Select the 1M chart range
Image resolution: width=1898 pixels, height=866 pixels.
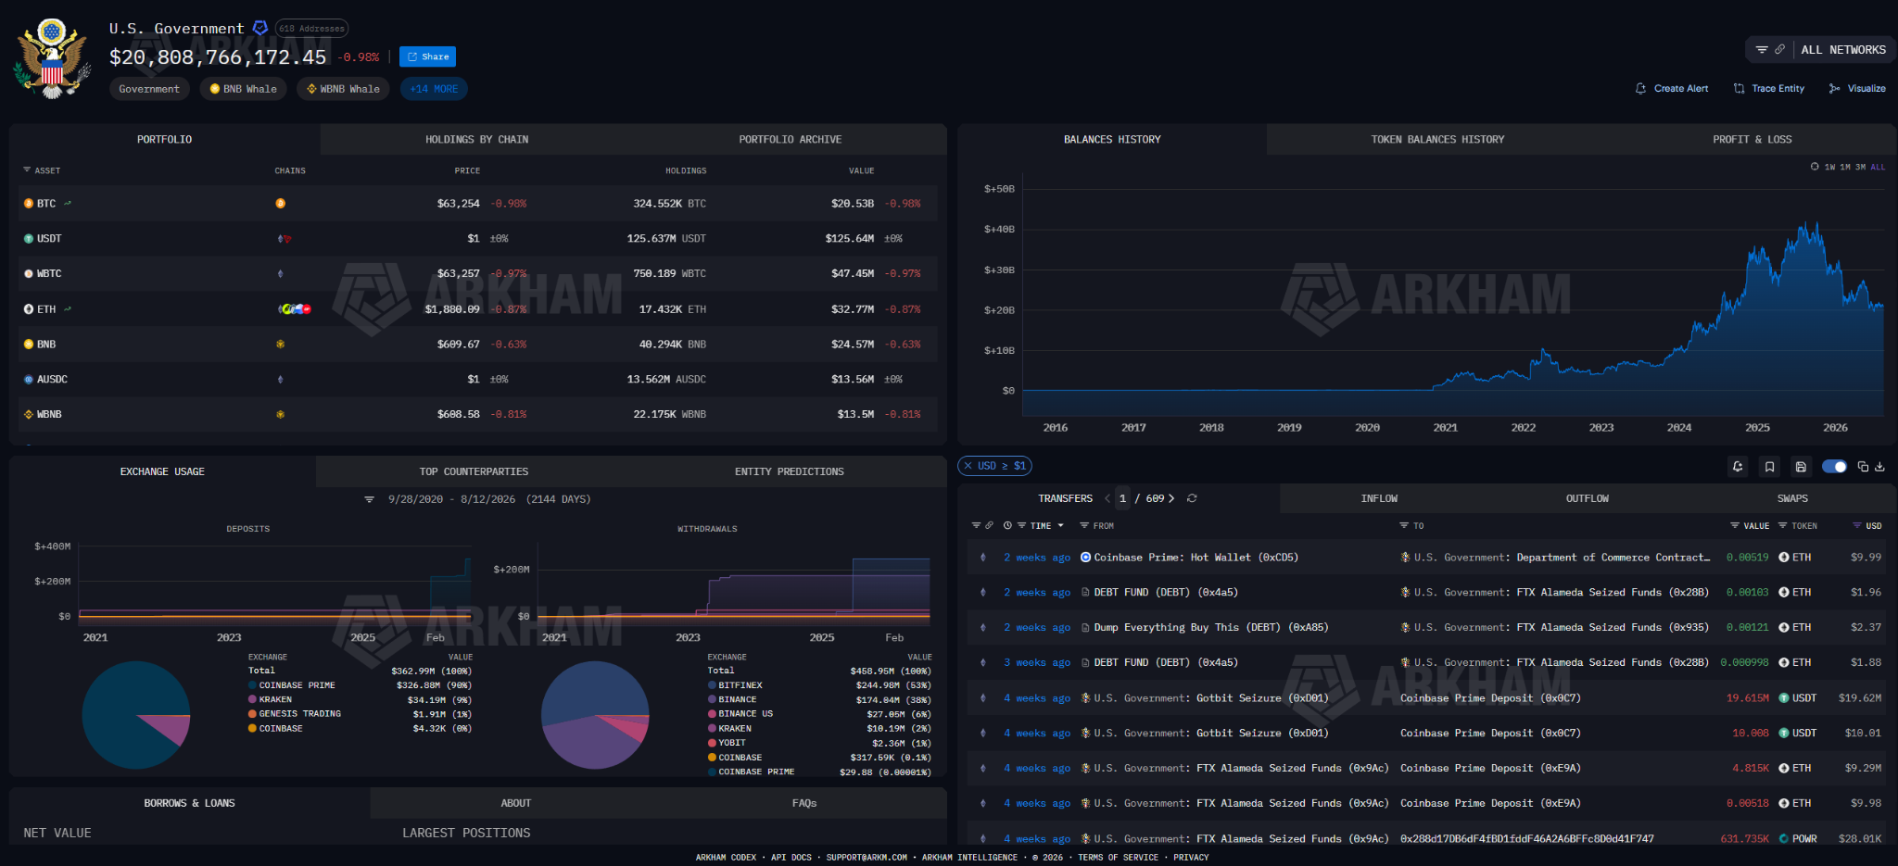1845,168
